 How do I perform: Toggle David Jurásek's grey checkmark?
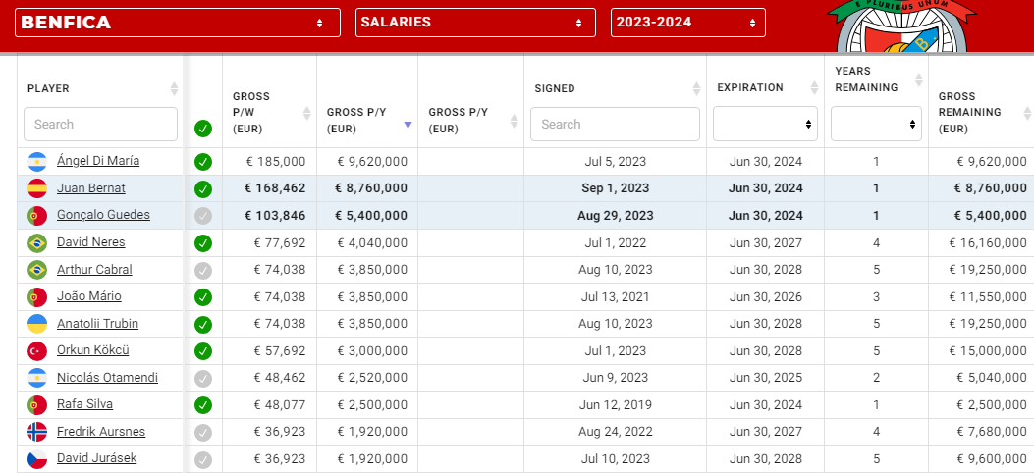pyautogui.click(x=203, y=459)
